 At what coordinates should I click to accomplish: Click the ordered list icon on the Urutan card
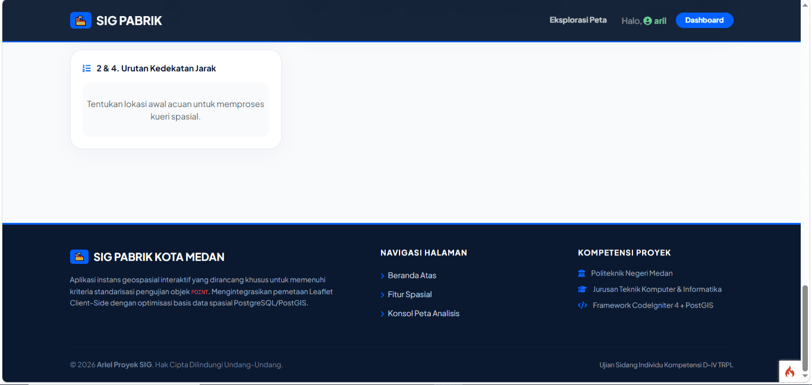coord(87,68)
